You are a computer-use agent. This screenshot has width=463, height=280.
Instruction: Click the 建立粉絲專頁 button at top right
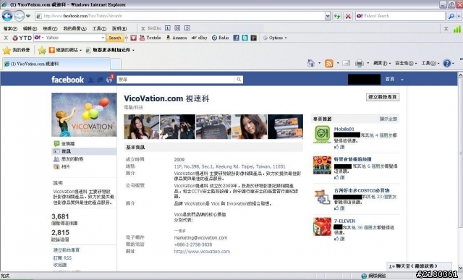coord(383,97)
